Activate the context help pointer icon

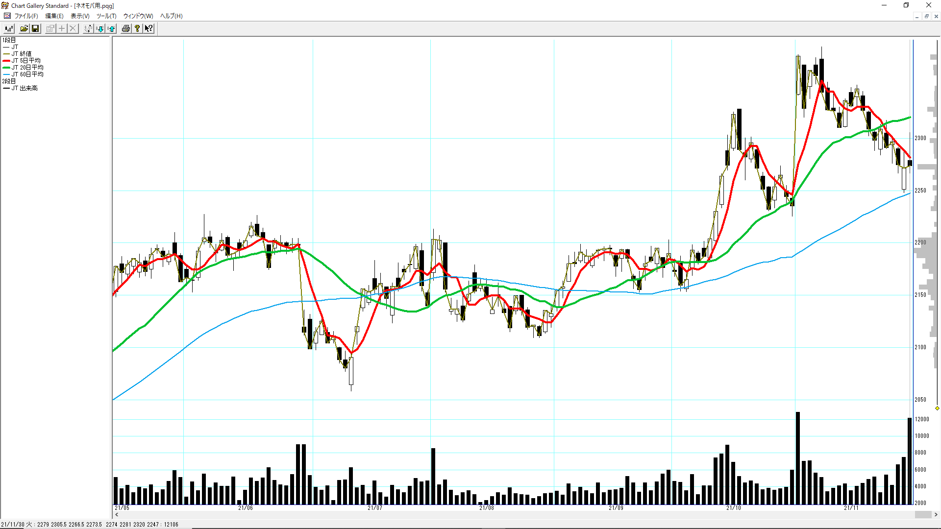149,28
